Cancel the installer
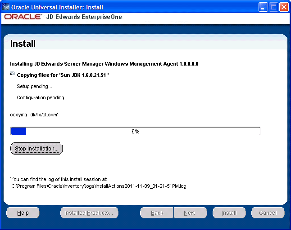 268,213
